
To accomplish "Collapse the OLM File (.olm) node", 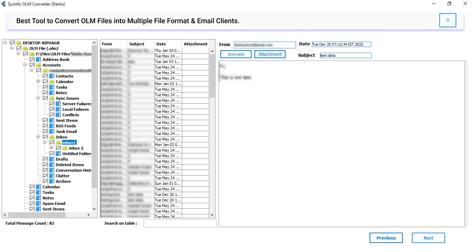I will pos(12,48).
